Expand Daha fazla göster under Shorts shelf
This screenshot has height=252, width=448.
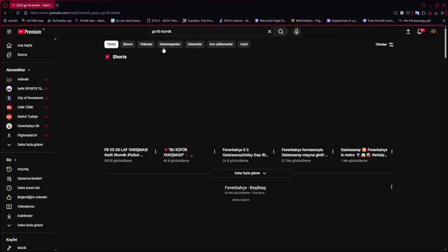[x=250, y=173]
